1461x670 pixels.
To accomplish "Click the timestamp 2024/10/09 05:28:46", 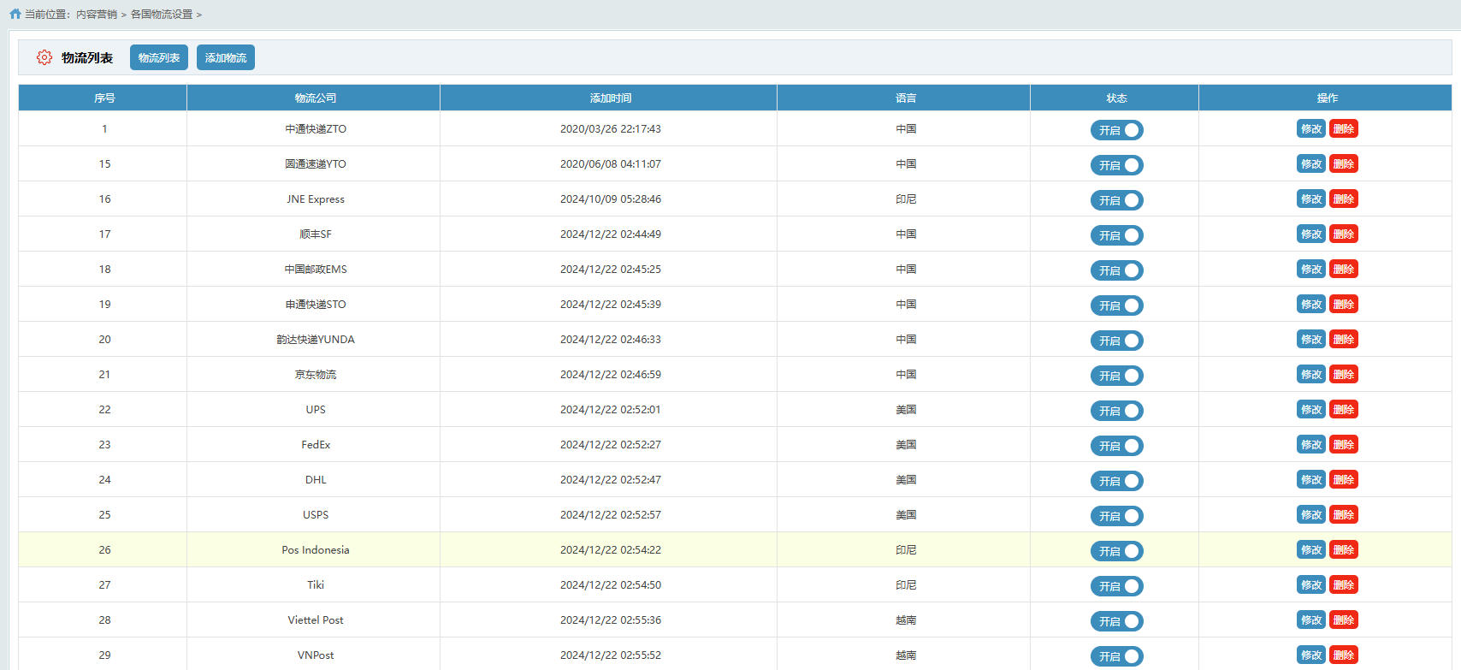I will pos(611,199).
